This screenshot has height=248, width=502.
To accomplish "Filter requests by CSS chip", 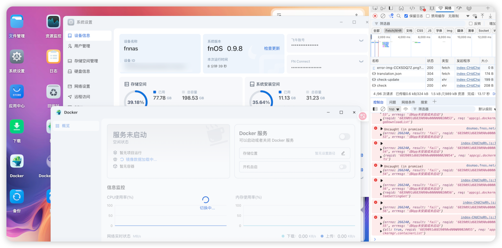I will 420,31.
